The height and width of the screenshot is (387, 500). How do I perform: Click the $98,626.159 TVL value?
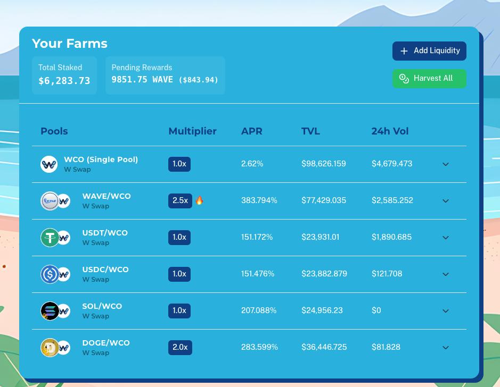[x=324, y=164]
